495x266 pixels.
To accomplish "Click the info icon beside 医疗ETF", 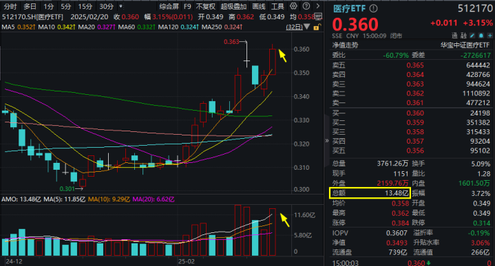I will (373, 9).
